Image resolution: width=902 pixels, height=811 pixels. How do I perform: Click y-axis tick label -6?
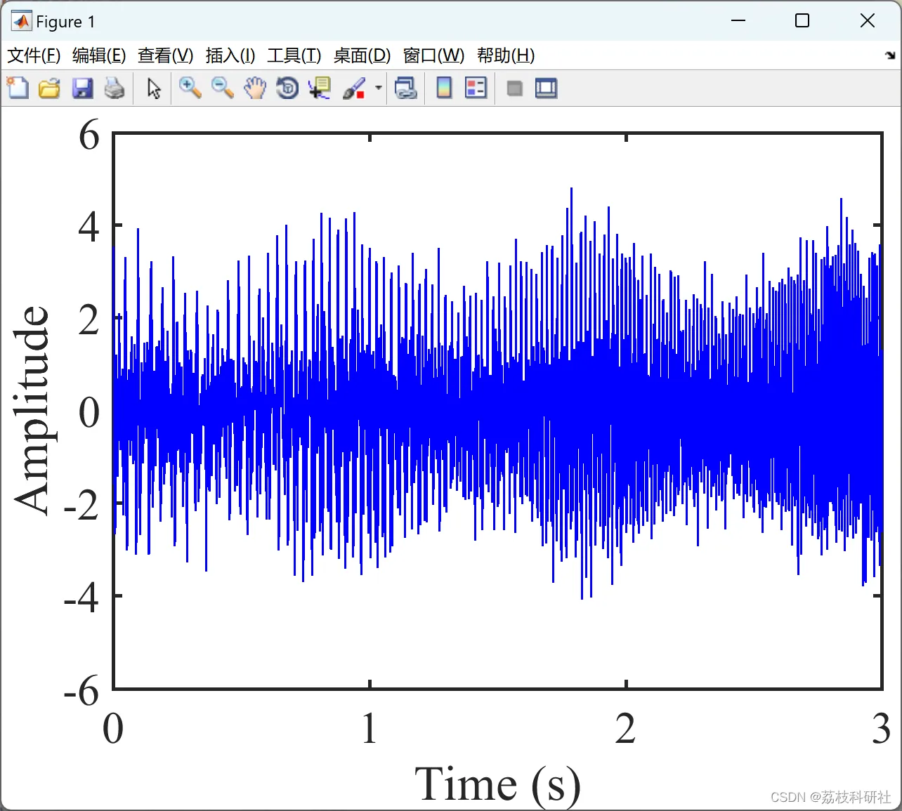click(x=81, y=692)
